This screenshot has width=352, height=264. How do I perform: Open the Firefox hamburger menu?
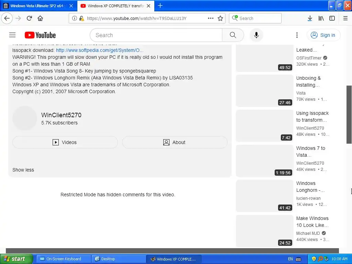(x=345, y=18)
